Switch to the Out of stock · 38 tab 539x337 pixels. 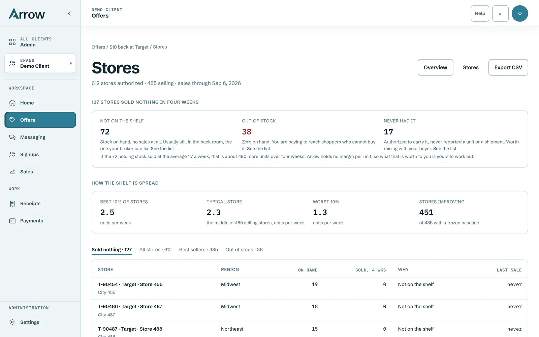click(x=244, y=250)
